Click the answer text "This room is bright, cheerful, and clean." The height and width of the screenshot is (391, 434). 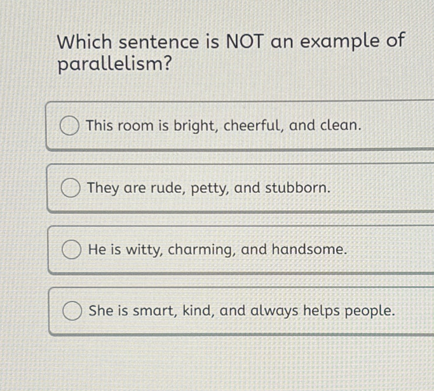pyautogui.click(x=224, y=125)
